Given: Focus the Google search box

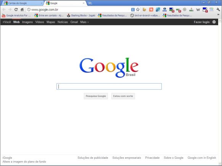Looking at the screenshot, I should pyautogui.click(x=109, y=86).
